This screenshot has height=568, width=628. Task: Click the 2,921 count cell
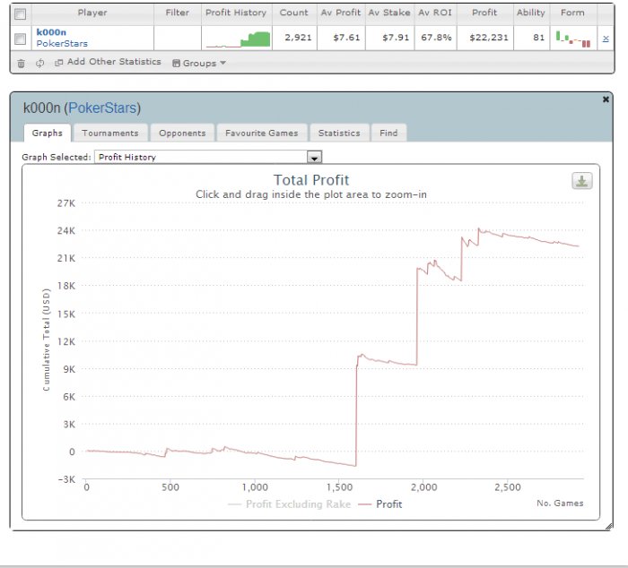(294, 38)
